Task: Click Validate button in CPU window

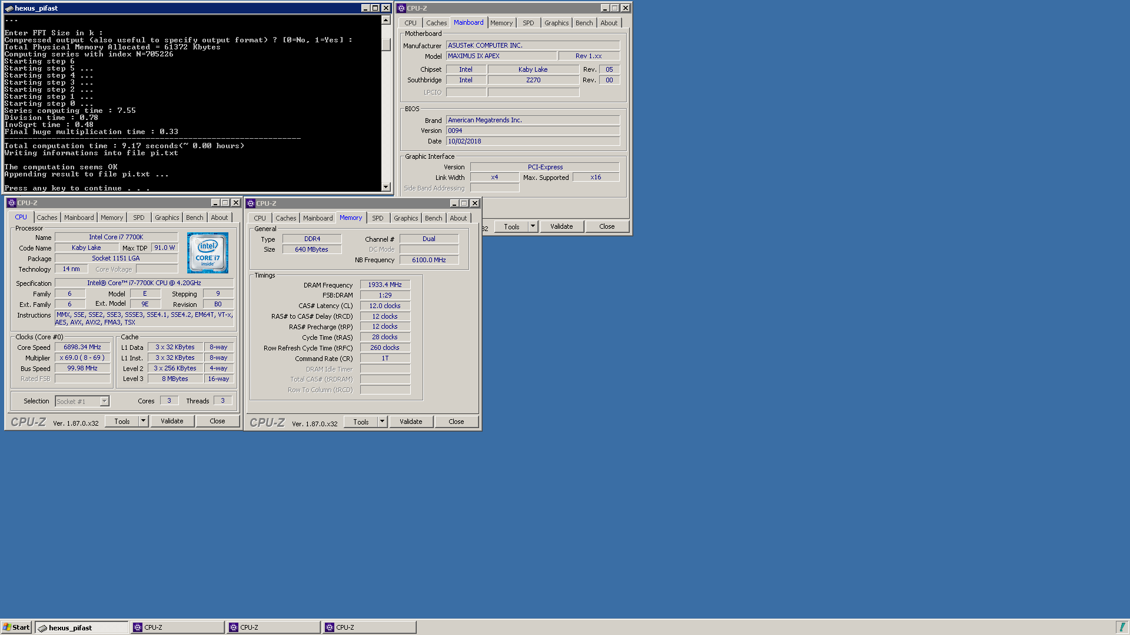Action: 172,421
